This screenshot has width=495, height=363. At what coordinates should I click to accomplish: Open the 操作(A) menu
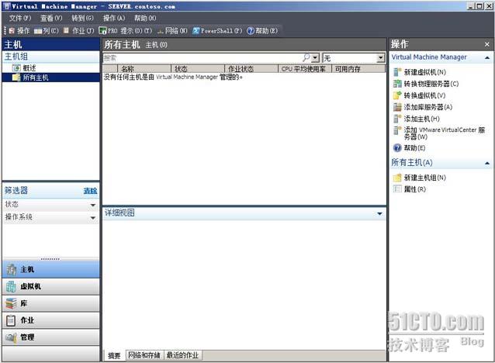[x=114, y=18]
